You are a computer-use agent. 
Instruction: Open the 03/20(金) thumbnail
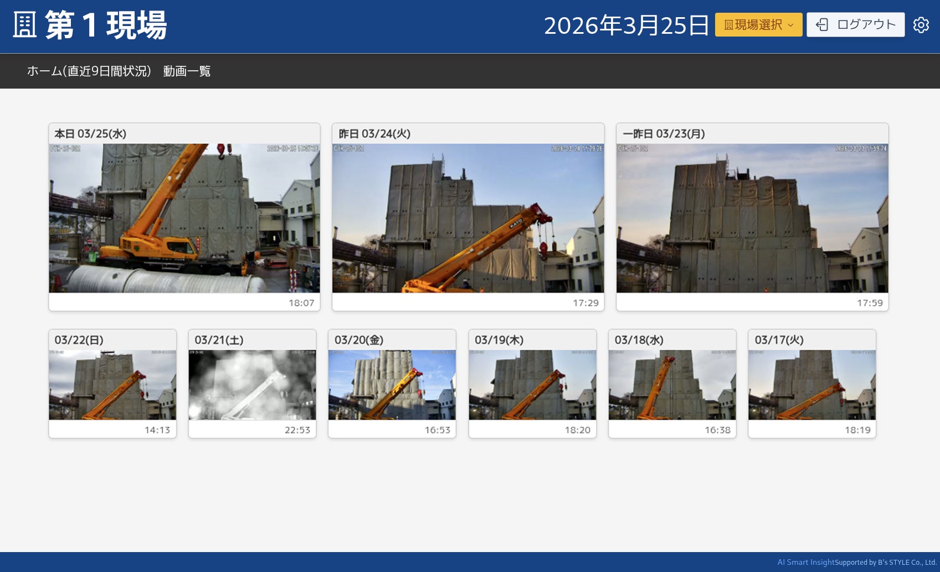click(x=392, y=385)
